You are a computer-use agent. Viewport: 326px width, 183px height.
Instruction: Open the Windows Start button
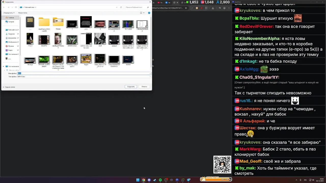point(138,180)
